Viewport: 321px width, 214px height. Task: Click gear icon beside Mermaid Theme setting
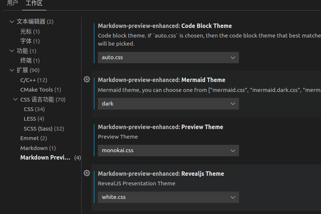point(87,79)
